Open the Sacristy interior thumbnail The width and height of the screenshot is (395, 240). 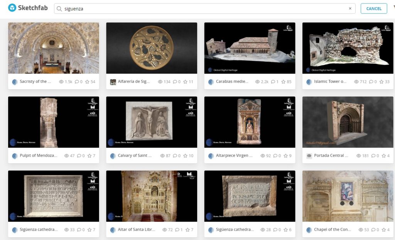[54, 48]
